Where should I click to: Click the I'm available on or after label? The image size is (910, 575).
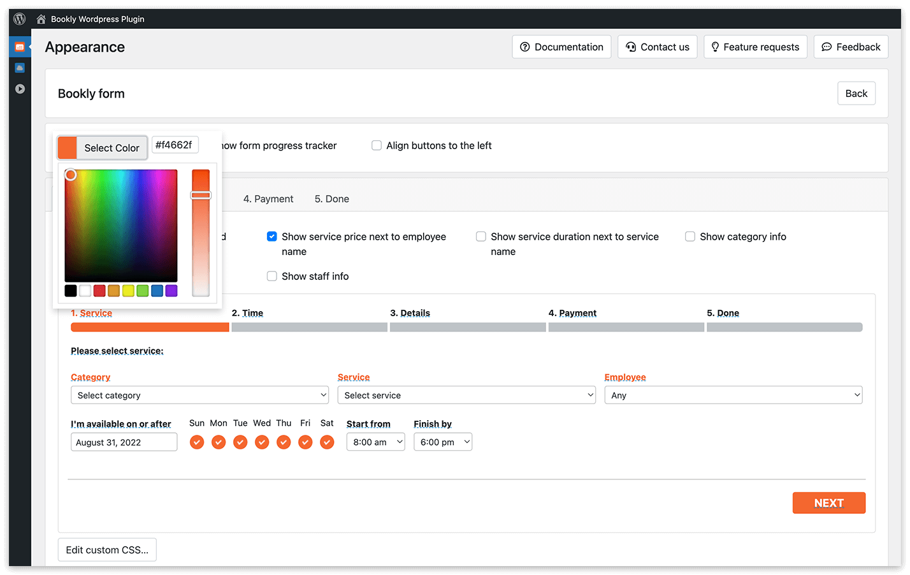click(x=121, y=424)
